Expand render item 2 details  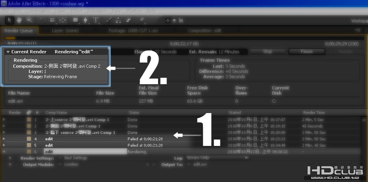(4, 126)
